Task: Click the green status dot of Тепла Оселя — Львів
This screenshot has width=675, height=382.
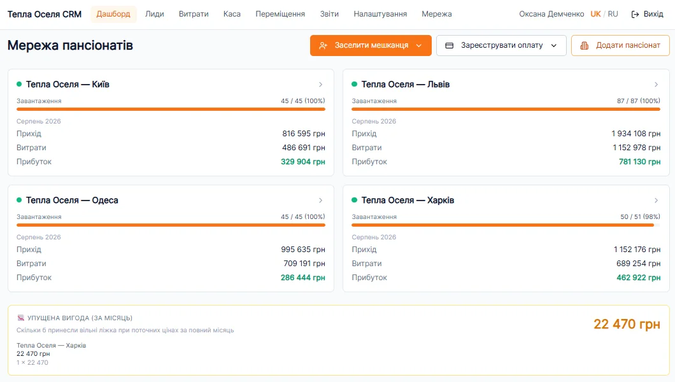Action: tap(354, 84)
